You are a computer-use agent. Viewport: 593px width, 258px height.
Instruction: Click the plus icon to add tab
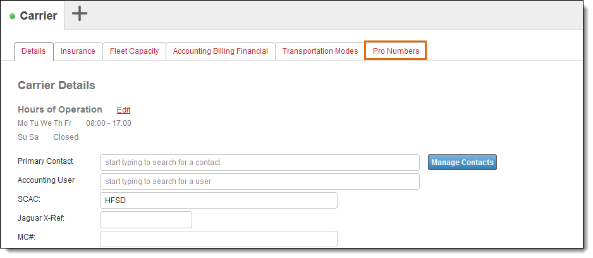[80, 14]
